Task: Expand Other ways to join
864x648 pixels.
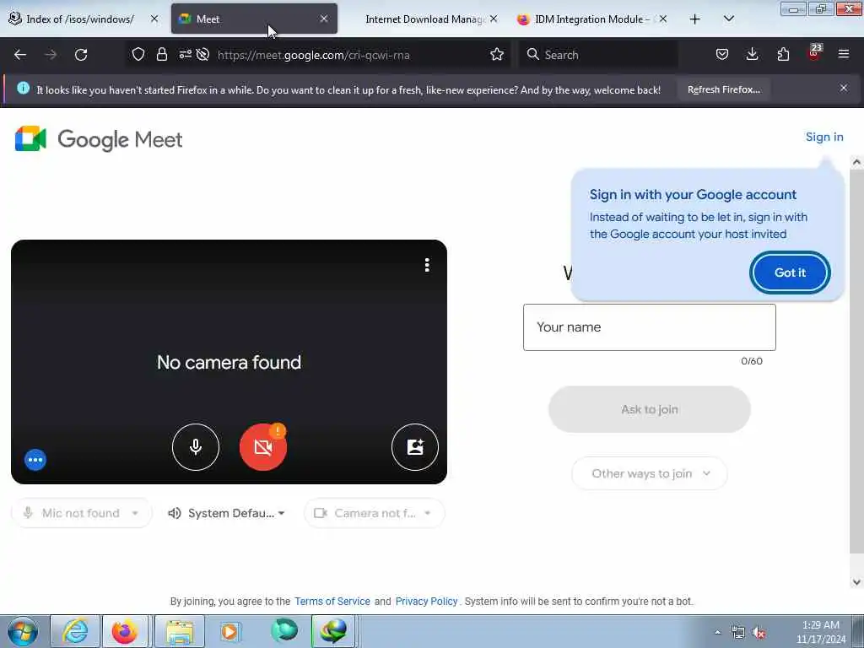Action: [650, 473]
